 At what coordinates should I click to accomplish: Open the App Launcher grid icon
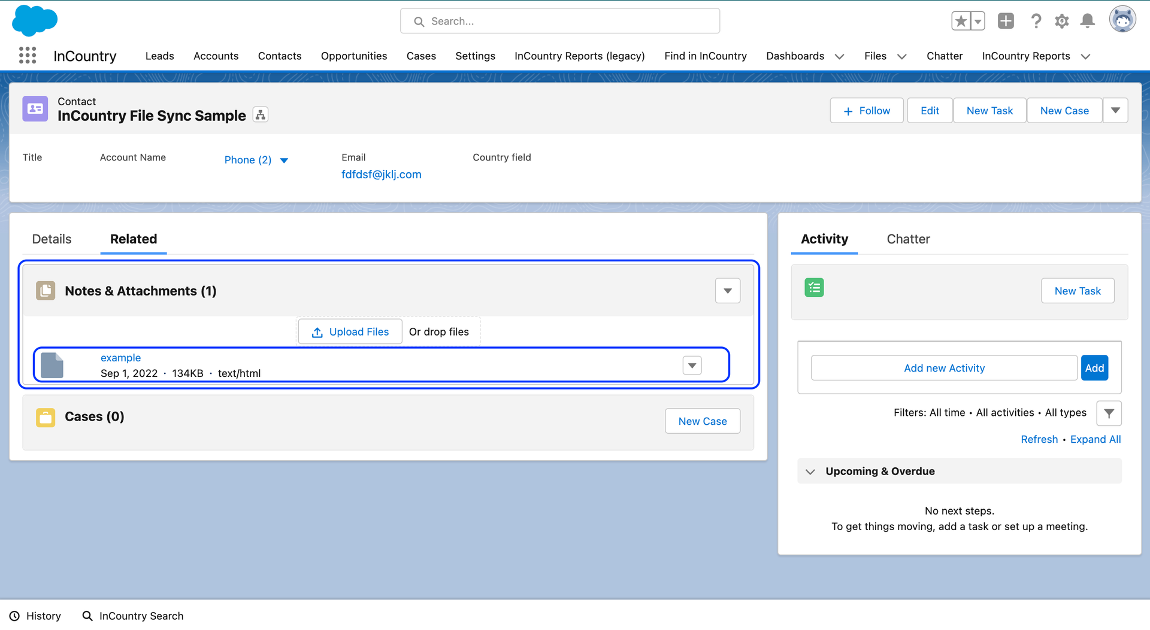28,56
